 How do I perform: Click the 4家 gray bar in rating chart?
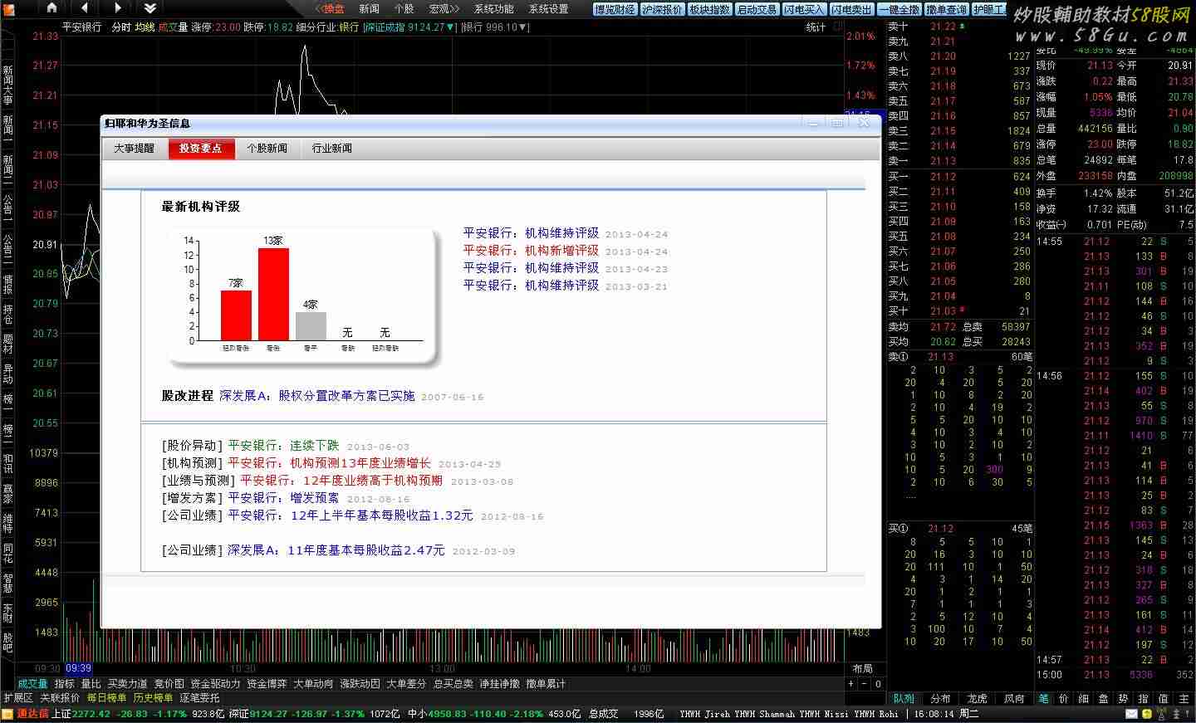pos(311,326)
